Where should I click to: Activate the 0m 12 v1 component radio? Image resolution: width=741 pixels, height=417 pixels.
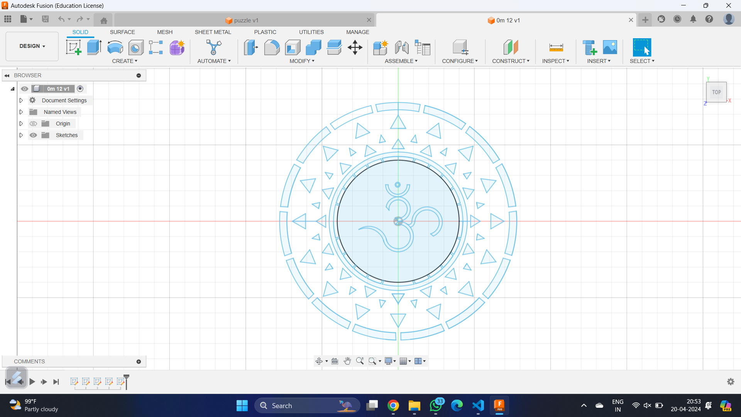click(80, 89)
